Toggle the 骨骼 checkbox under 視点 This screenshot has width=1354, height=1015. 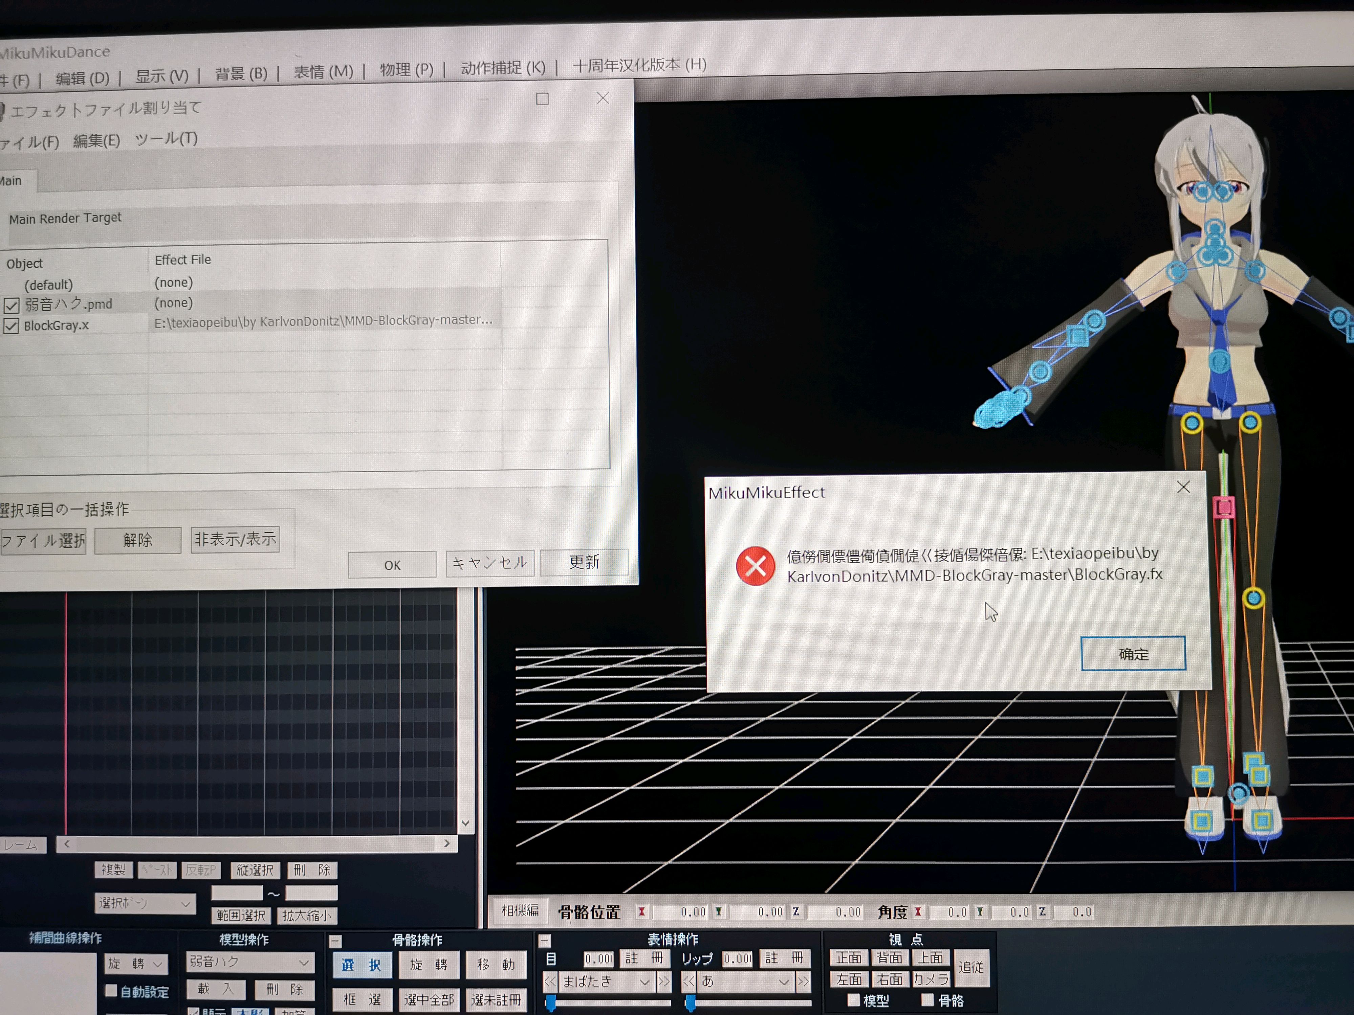pos(928,1000)
